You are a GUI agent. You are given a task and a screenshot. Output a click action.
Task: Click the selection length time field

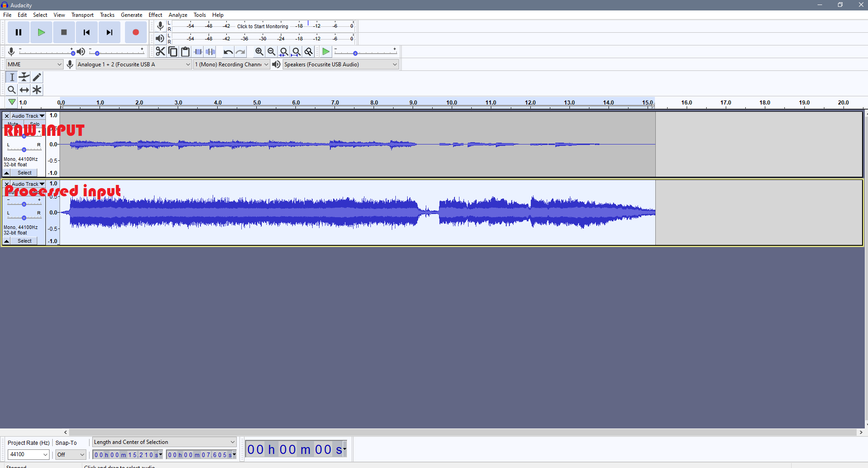pyautogui.click(x=127, y=455)
